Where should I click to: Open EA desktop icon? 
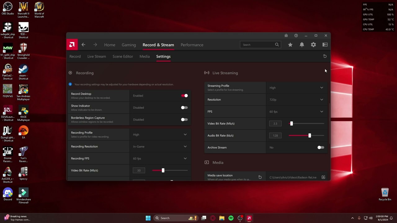[x=23, y=133]
